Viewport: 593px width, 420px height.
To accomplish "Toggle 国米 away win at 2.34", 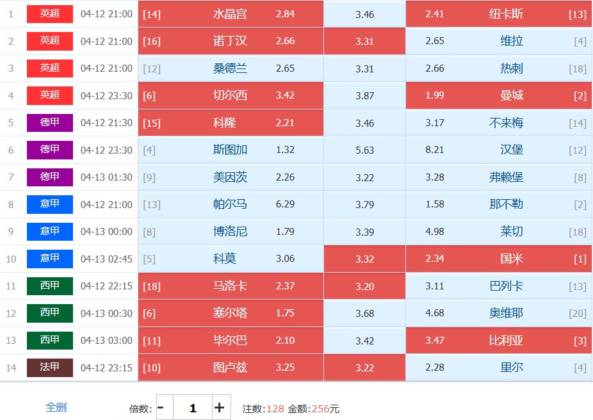I will [x=498, y=259].
